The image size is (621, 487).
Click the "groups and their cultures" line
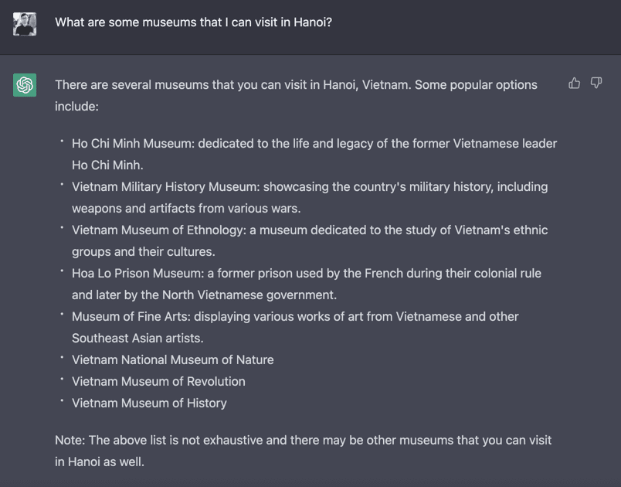pos(143,251)
